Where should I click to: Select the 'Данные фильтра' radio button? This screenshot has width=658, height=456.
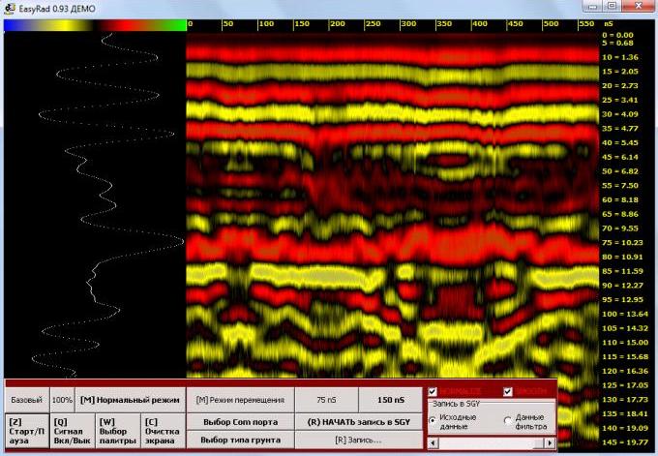pyautogui.click(x=508, y=420)
